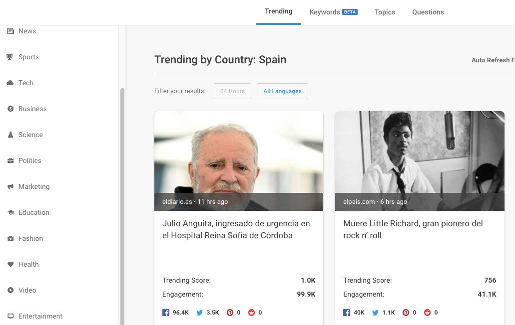The image size is (515, 325).
Task: Click Reddit icon on Little Richard card
Action: click(427, 313)
